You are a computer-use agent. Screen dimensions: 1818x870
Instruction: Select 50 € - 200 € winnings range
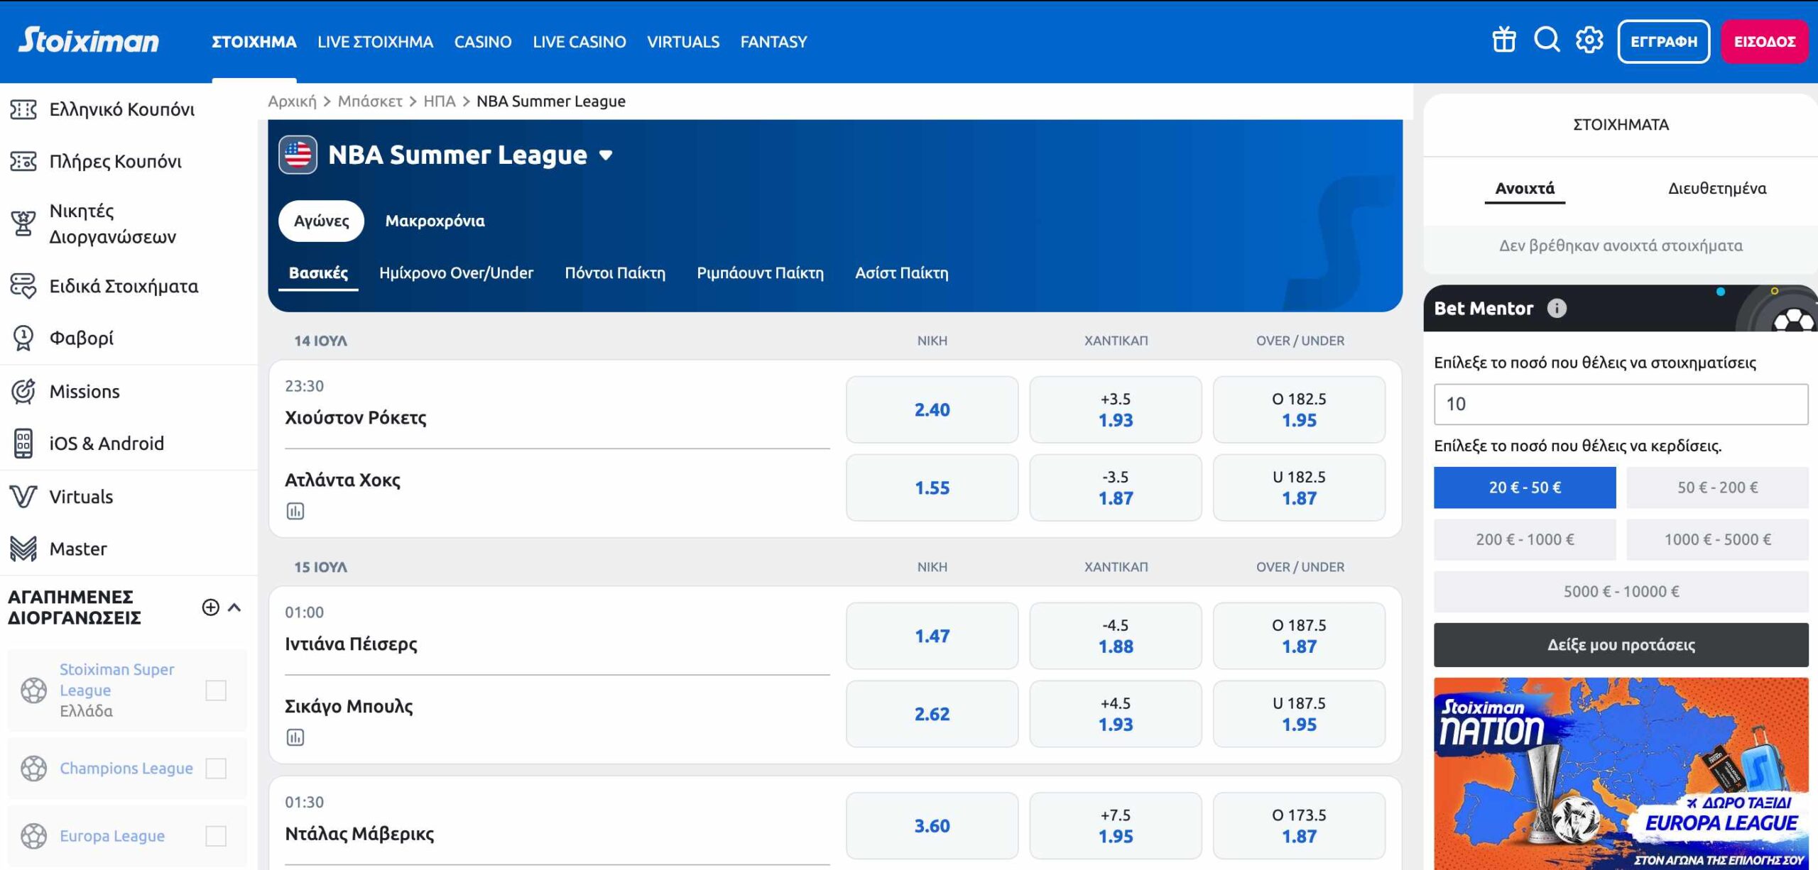click(x=1717, y=488)
